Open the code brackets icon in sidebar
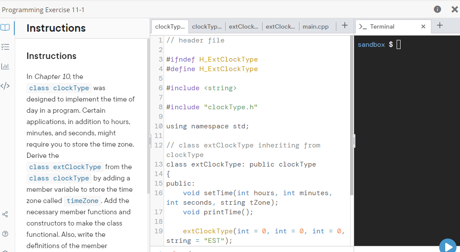The image size is (460, 252). point(5,85)
